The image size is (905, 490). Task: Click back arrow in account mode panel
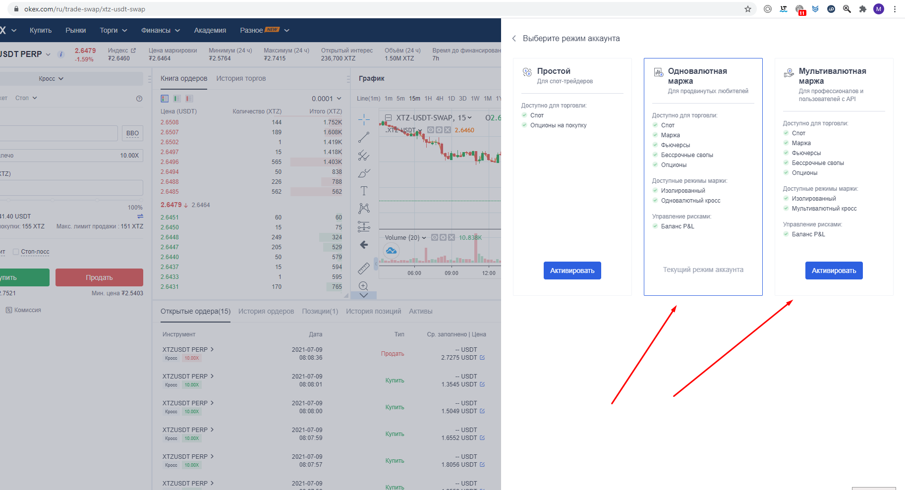(514, 38)
